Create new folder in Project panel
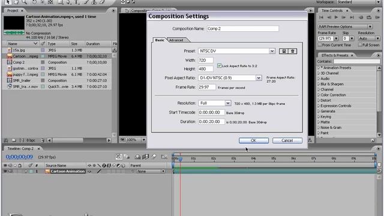 pyautogui.click(x=14, y=140)
